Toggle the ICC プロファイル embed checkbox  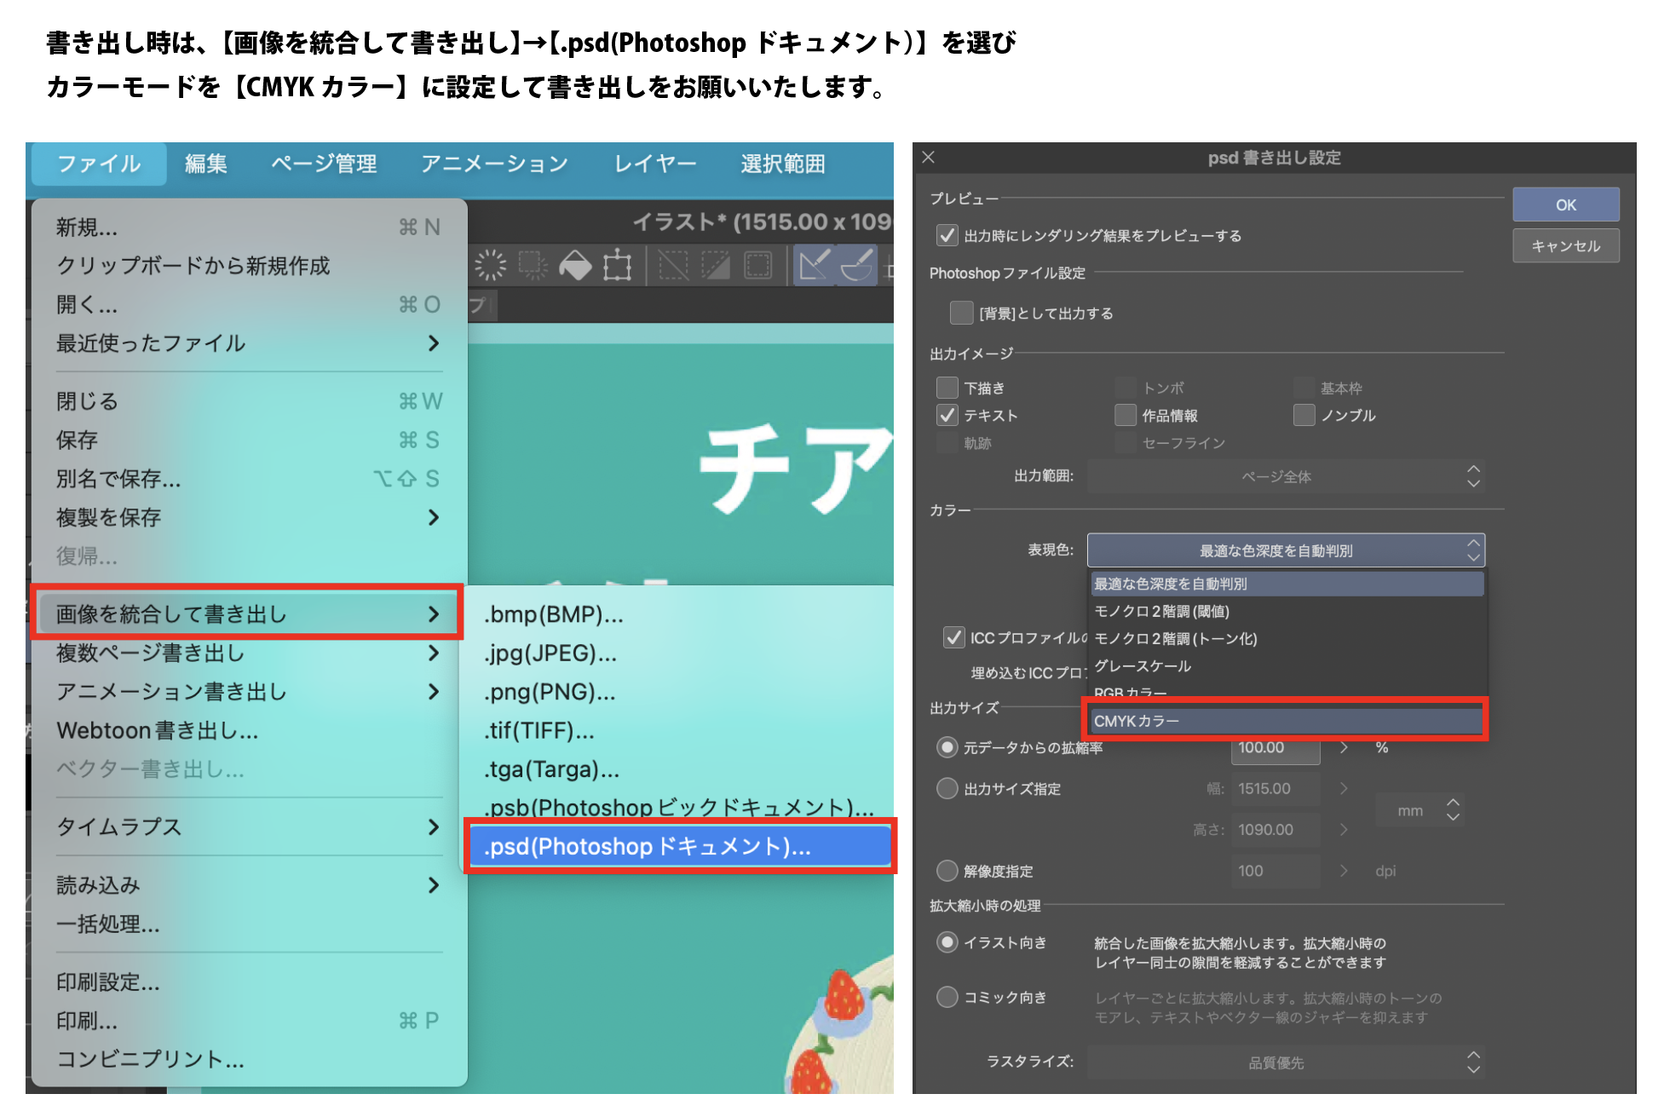click(x=953, y=637)
